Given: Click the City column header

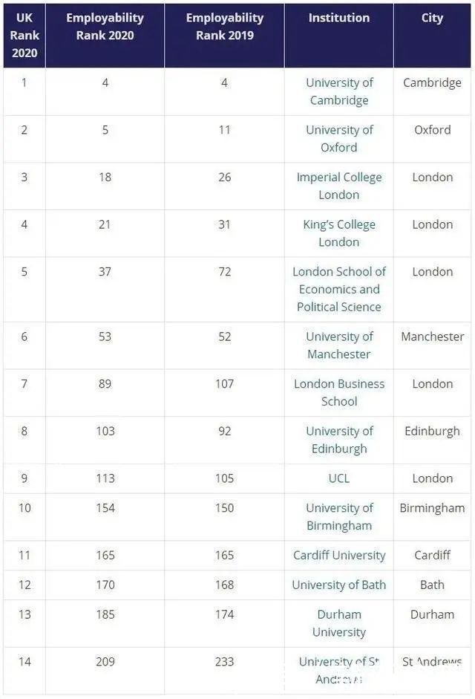Looking at the screenshot, I should click(x=432, y=18).
